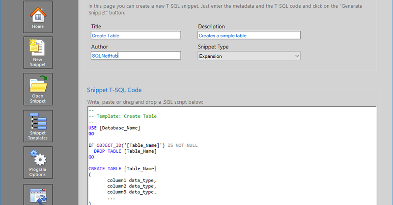
Task: Click the '-- Template: Create Table' comment line
Action: [x=122, y=116]
